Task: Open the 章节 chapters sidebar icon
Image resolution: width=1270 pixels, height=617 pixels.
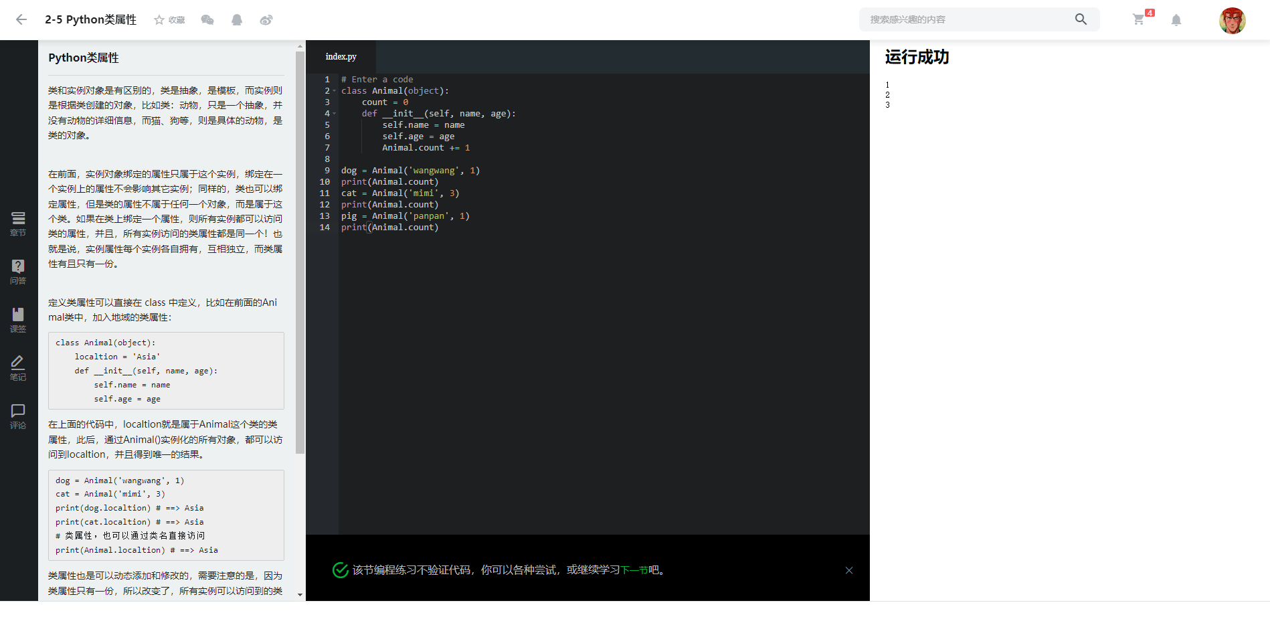Action: pos(18,224)
